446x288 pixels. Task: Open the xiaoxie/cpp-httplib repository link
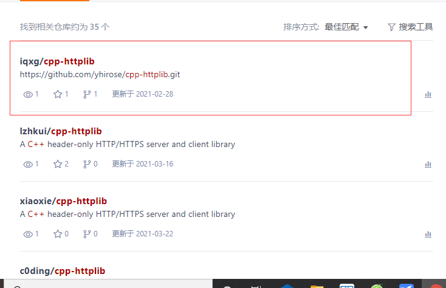pyautogui.click(x=63, y=201)
